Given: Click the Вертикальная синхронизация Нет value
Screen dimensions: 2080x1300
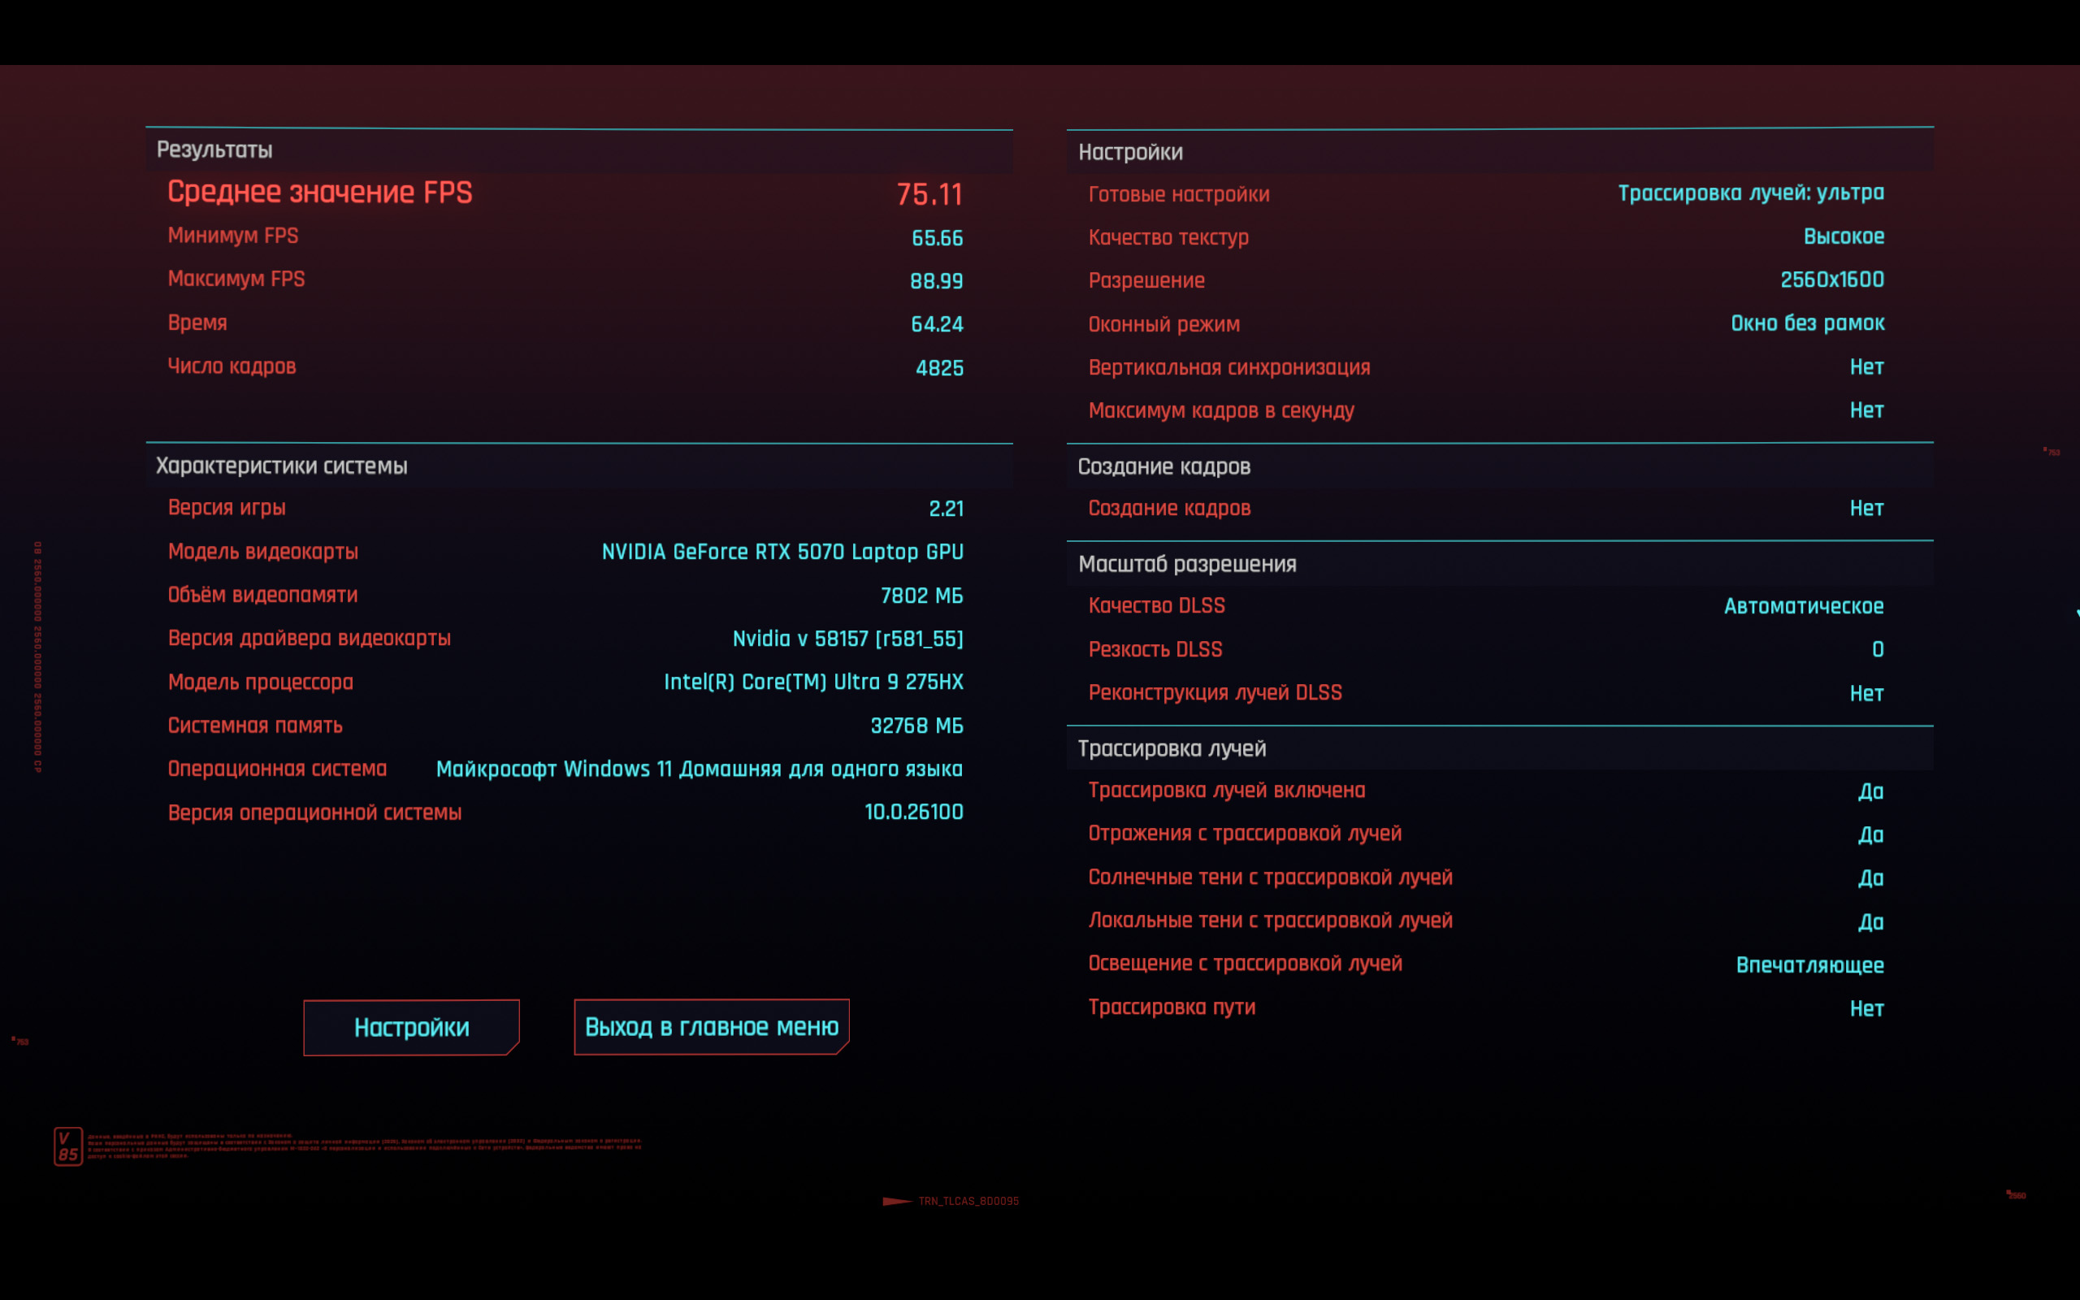Looking at the screenshot, I should point(1866,367).
